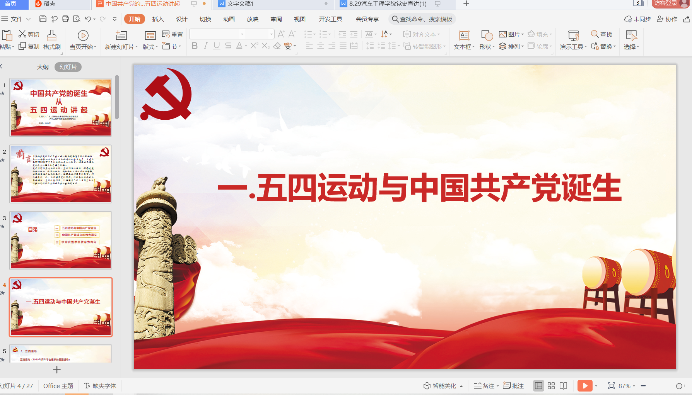
Task: Switch to slide sorter grid view
Action: (x=551, y=386)
